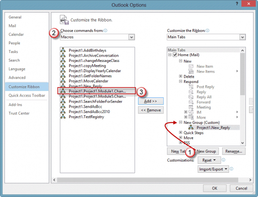
Task: Click the ribbon tree scroll up arrow
Action: point(242,50)
